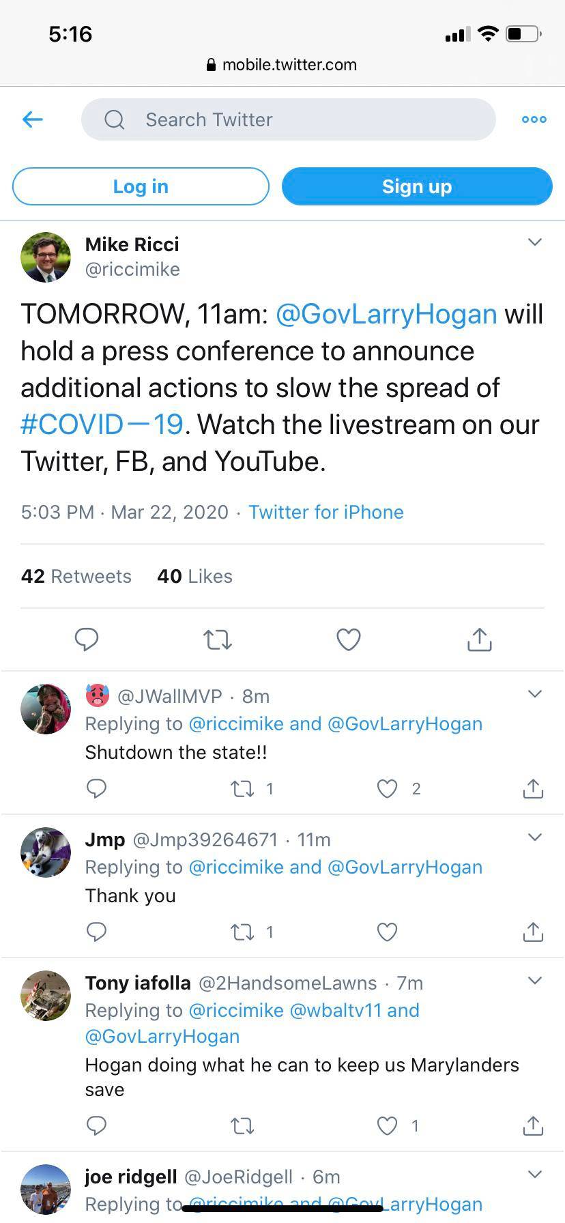Viewport: 565px width, 1223px height.
Task: Open the chevron menu on Tony iafolla's reply
Action: 535,981
